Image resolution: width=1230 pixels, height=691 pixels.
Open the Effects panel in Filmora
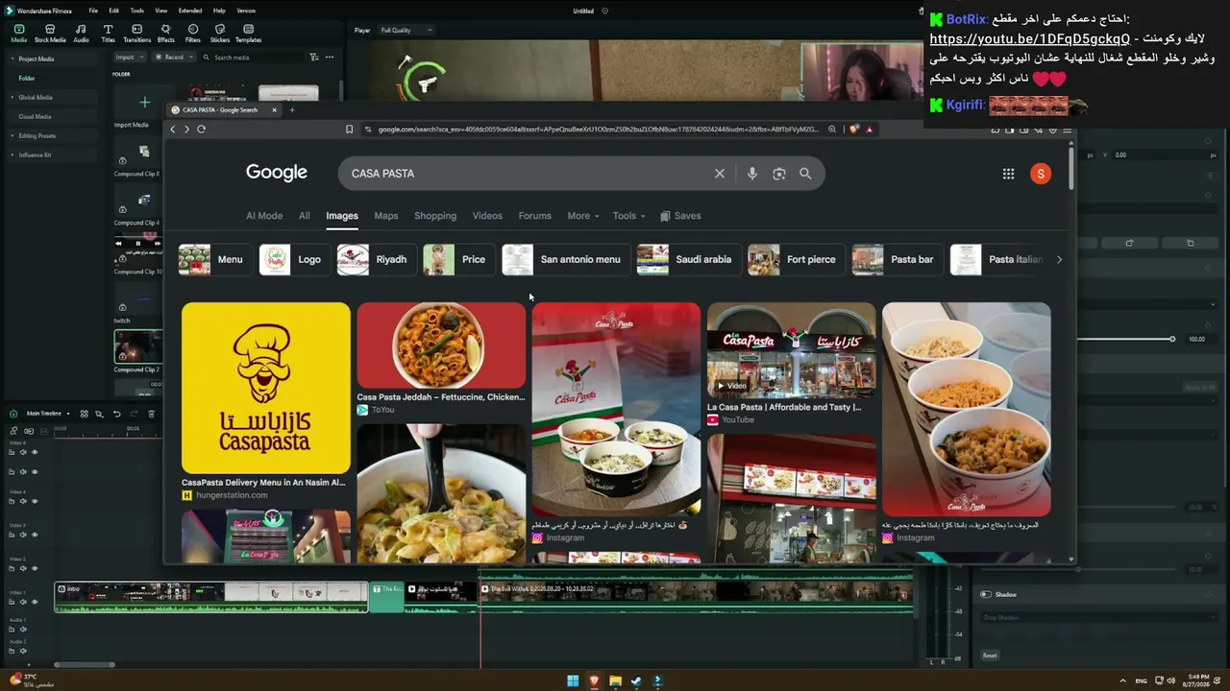[x=165, y=34]
